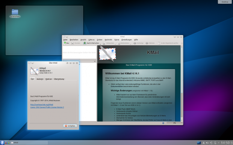Open the userbase.kde.org/KMail link
233x145 pixels.
click(42, 105)
